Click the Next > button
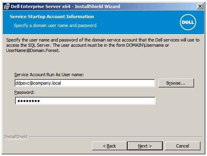Viewport: 207px width, 156px height. point(145,146)
